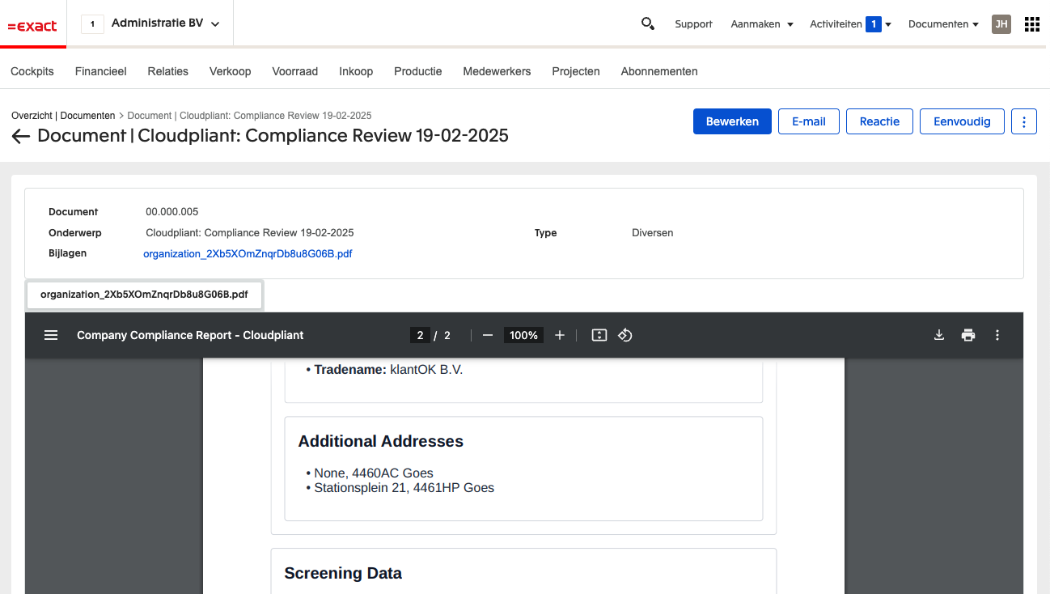
Task: Click the None, 4460AC Goes address
Action: coord(374,473)
